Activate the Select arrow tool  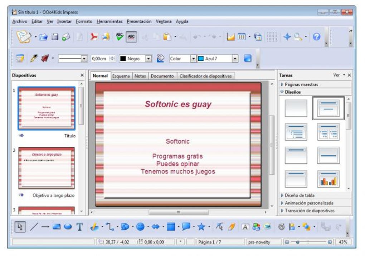coord(20,227)
